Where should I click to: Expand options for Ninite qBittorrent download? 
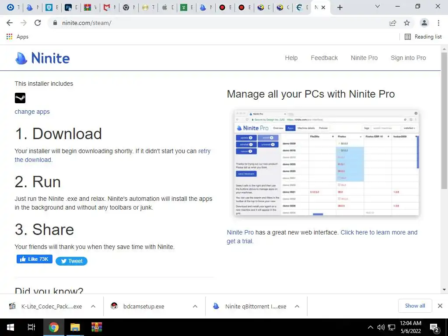point(297,306)
